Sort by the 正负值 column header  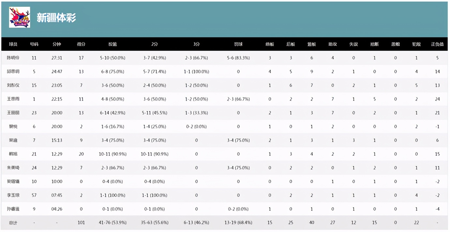pyautogui.click(x=437, y=44)
